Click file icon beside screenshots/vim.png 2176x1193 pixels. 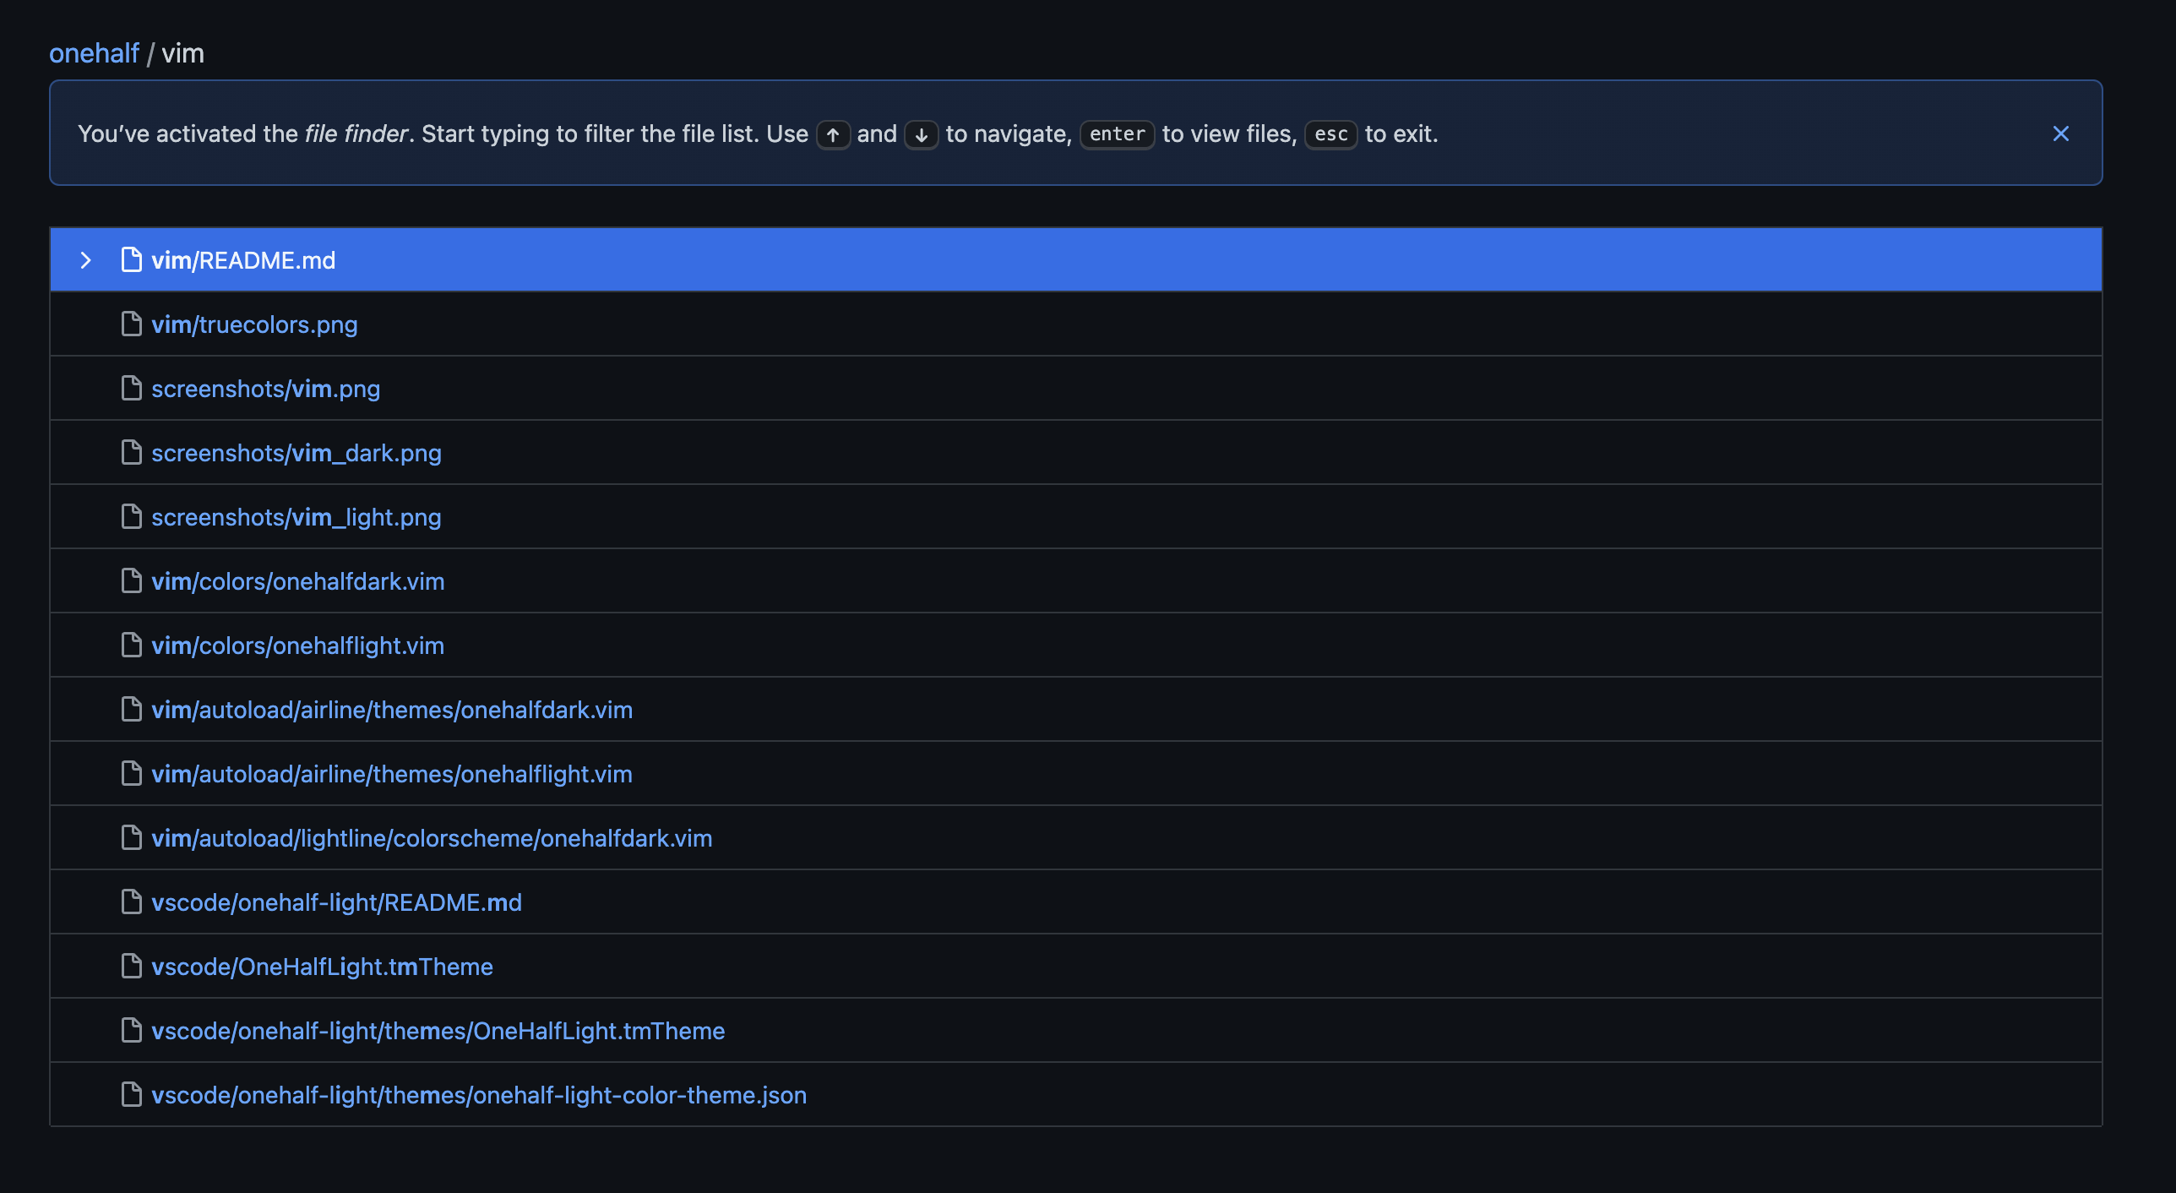(131, 388)
